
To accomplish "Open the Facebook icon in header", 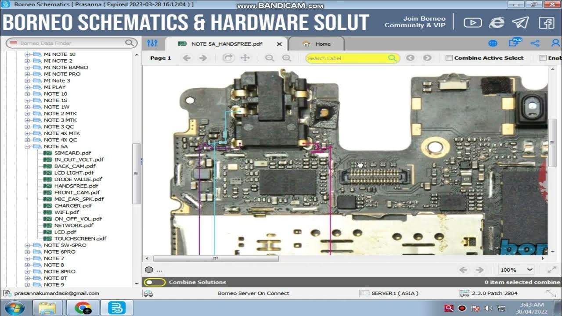I will click(x=547, y=22).
